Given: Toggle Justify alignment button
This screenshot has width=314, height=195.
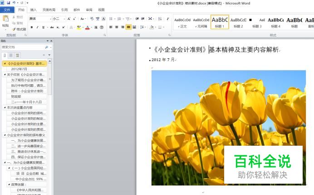Looking at the screenshot, I should click(x=128, y=27).
